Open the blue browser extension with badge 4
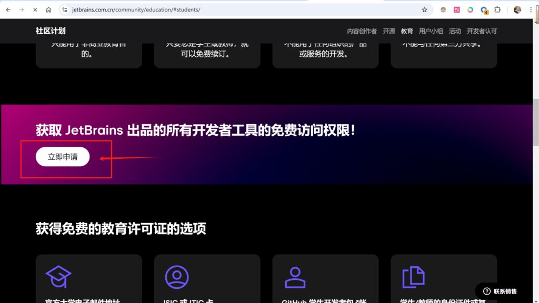Image resolution: width=539 pixels, height=303 pixels. click(x=484, y=9)
